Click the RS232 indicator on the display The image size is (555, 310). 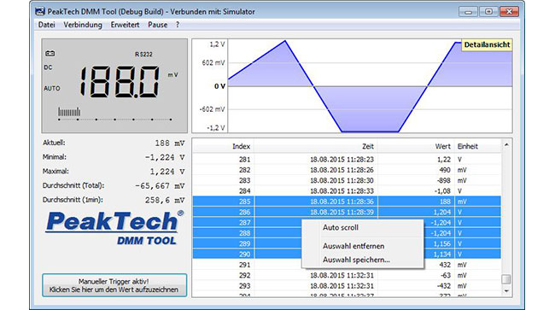(143, 54)
